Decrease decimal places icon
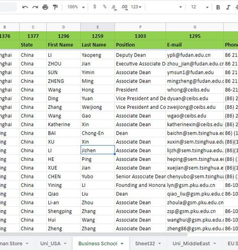 point(114,7)
